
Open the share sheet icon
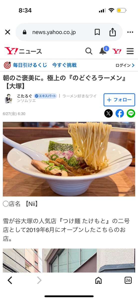click(x=113, y=32)
